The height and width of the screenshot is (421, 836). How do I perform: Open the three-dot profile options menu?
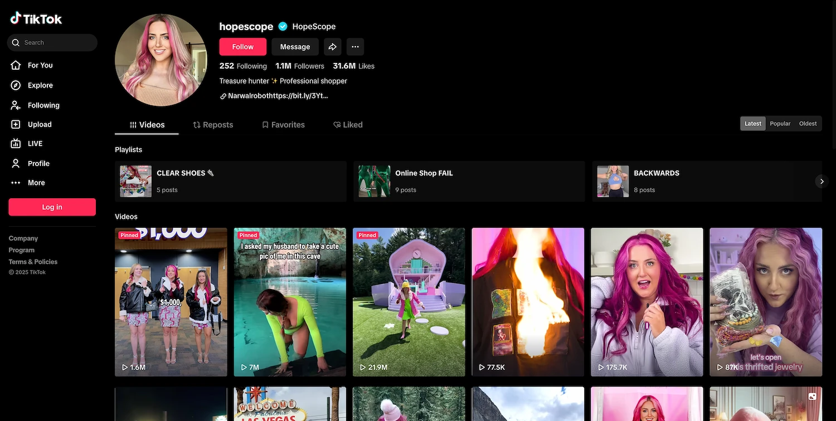coord(355,47)
